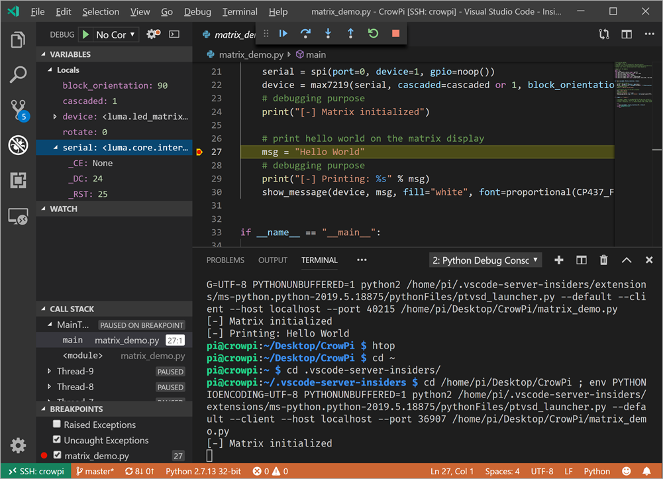Create a new terminal with plus icon
This screenshot has width=663, height=479.
click(x=558, y=260)
